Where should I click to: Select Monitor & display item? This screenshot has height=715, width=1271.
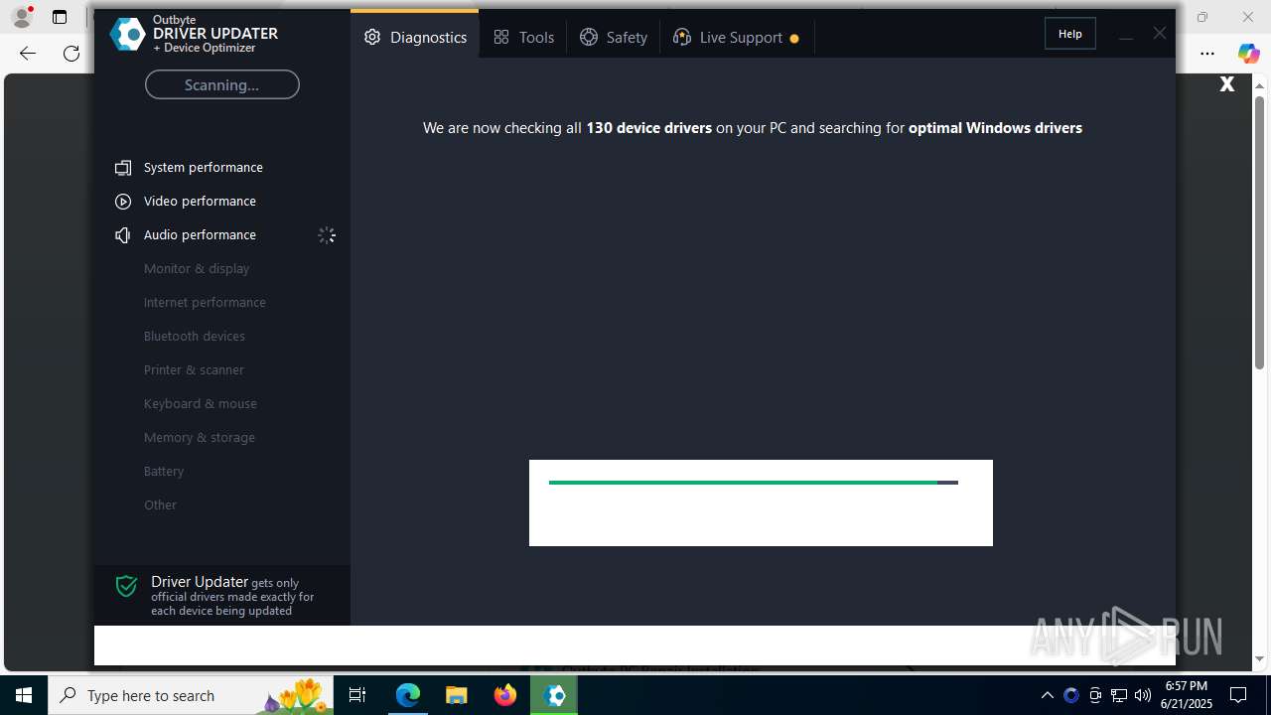point(197,268)
